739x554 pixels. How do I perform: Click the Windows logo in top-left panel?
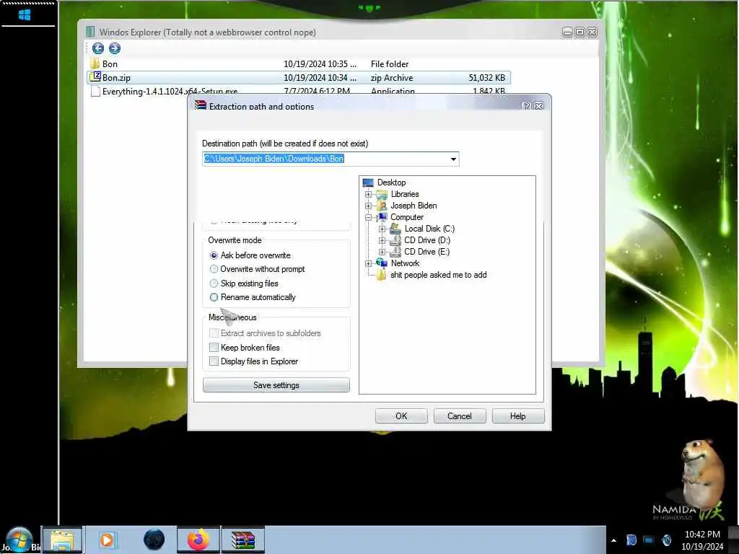click(25, 15)
